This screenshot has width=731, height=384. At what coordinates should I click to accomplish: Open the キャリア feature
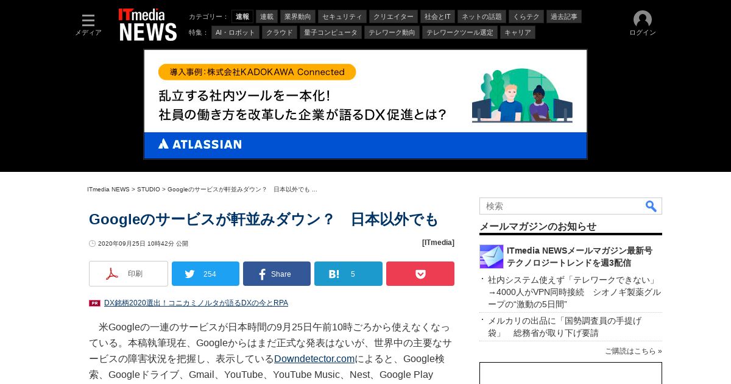pos(518,32)
